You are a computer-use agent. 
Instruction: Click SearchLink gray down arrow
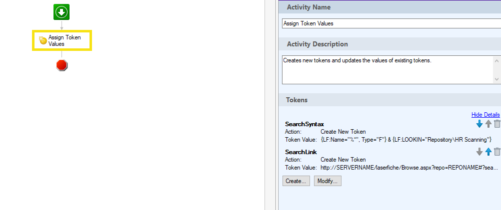coord(479,152)
